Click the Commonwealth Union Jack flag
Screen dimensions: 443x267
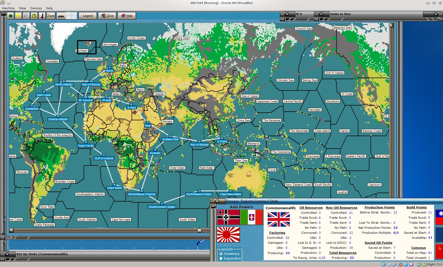point(279,220)
